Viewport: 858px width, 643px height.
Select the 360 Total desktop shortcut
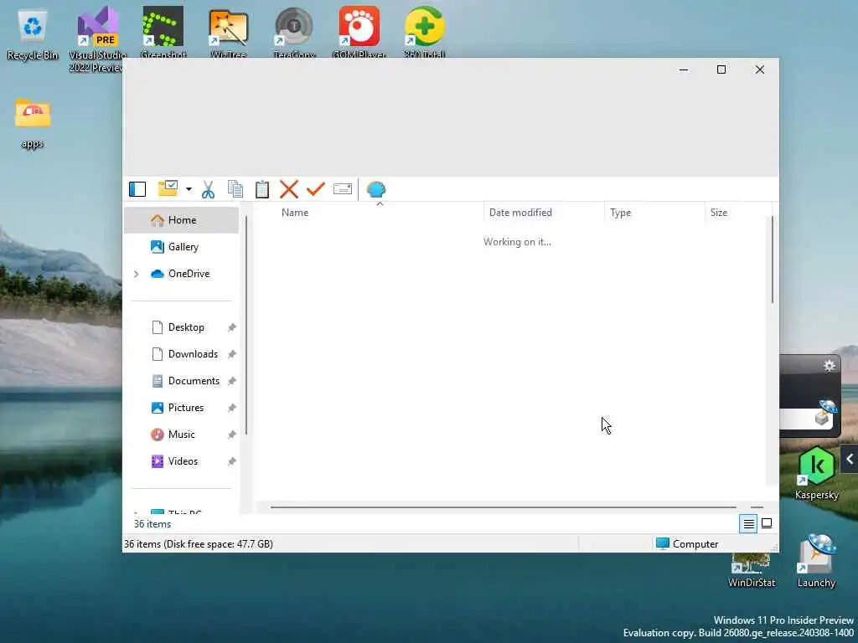(x=424, y=32)
